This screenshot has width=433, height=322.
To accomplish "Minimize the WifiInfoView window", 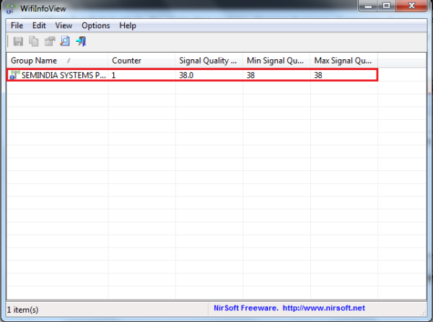I will click(x=368, y=6).
